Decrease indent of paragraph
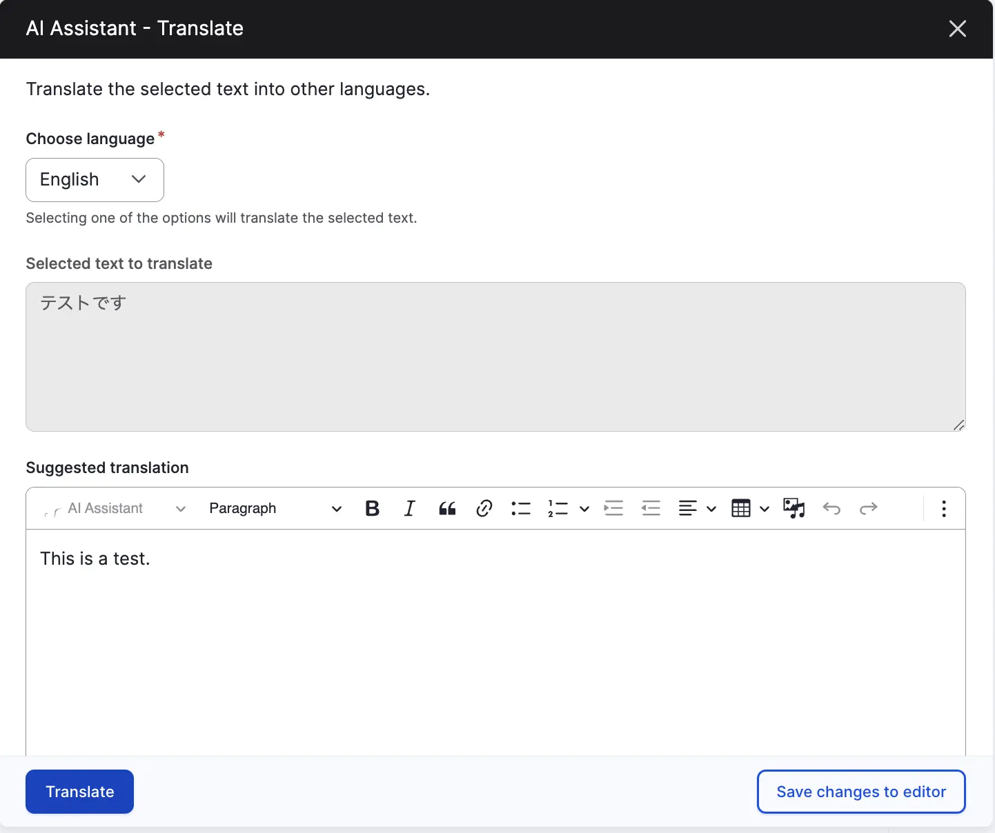 tap(651, 509)
